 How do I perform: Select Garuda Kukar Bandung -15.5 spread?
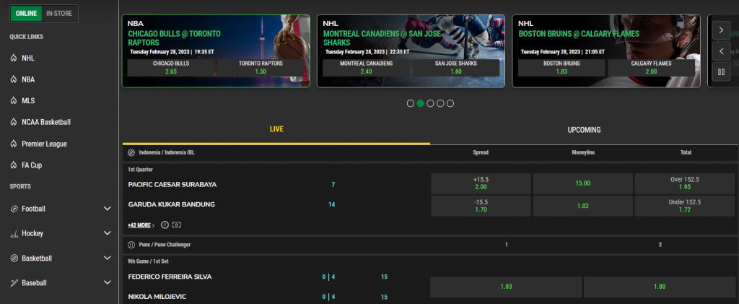[x=481, y=206]
